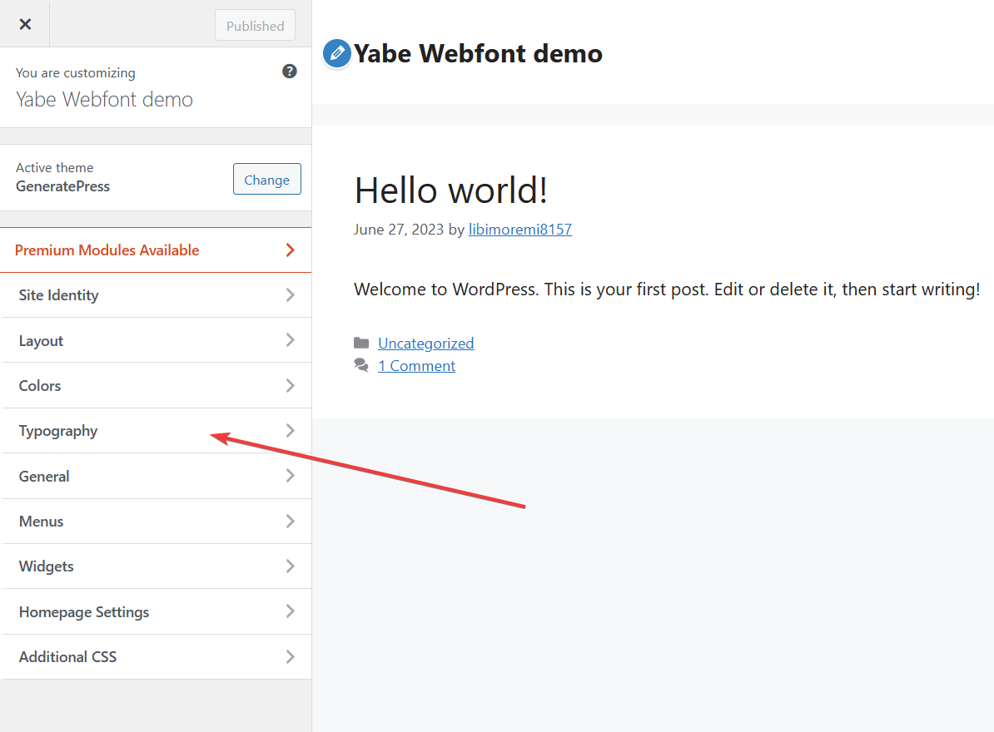The height and width of the screenshot is (732, 994).
Task: Expand Homepage Settings chevron arrow
Action: click(x=291, y=611)
